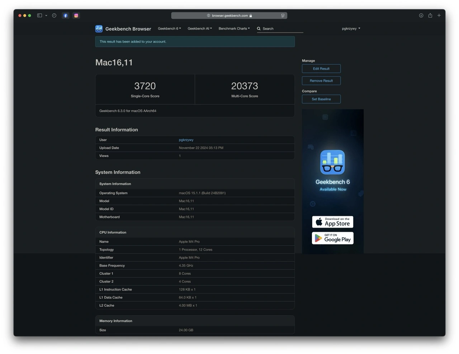Click the browser.geekbench.com address bar
The image size is (459, 354).
click(229, 15)
